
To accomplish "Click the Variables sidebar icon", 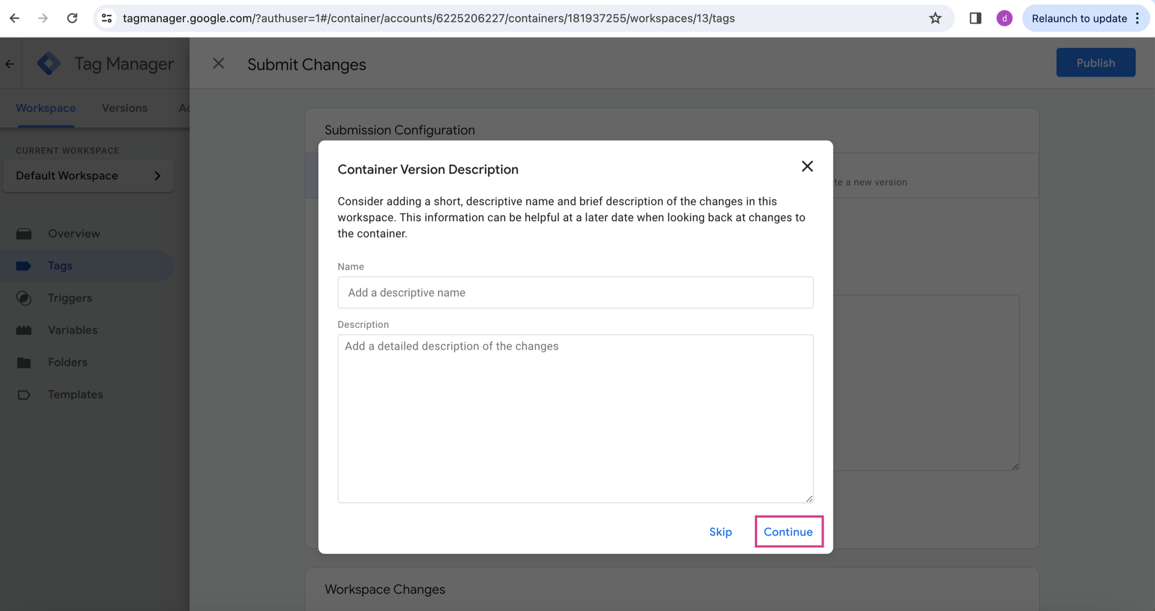I will (24, 330).
